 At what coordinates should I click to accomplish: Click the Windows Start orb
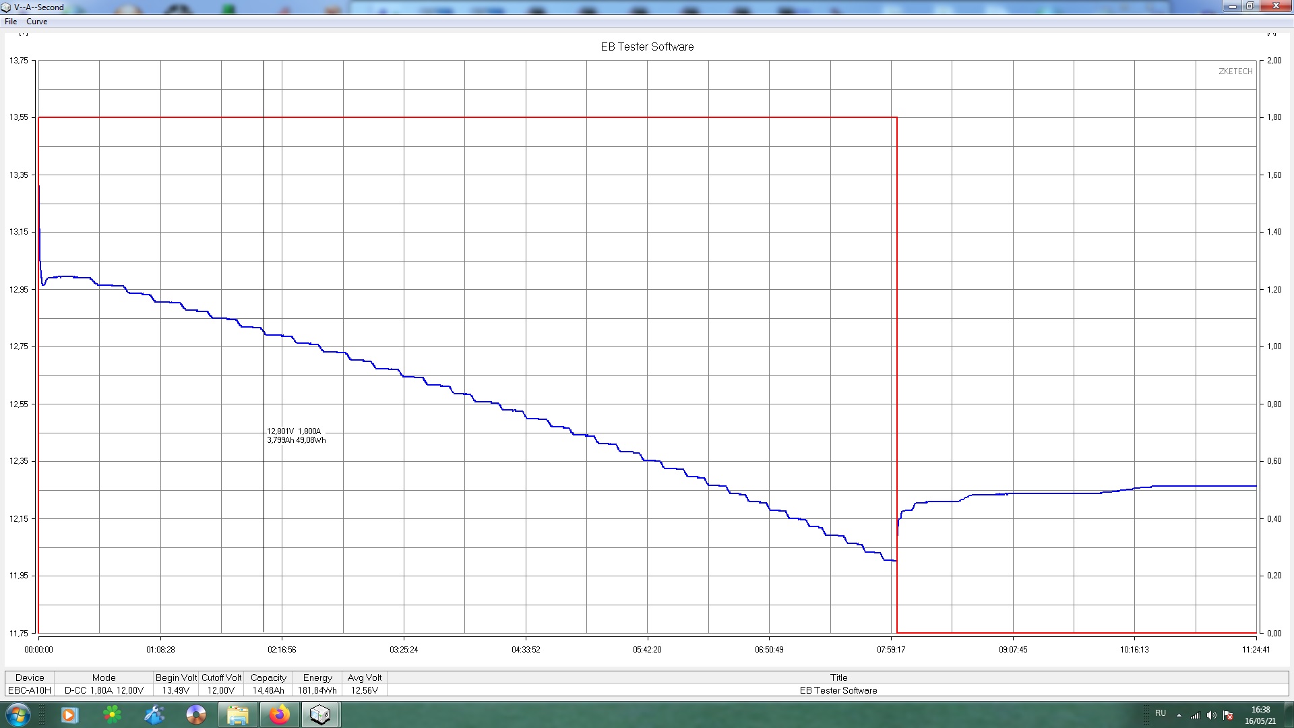[x=18, y=715]
